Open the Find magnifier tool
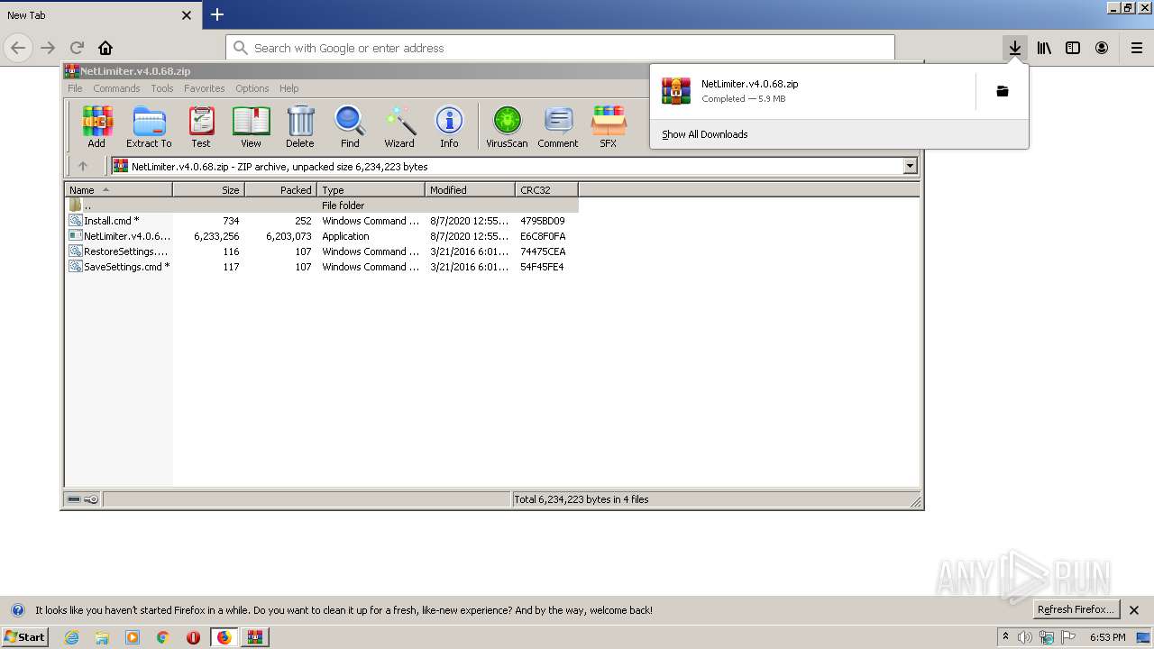 click(350, 126)
